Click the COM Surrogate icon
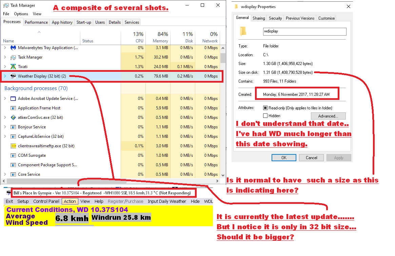 13,155
